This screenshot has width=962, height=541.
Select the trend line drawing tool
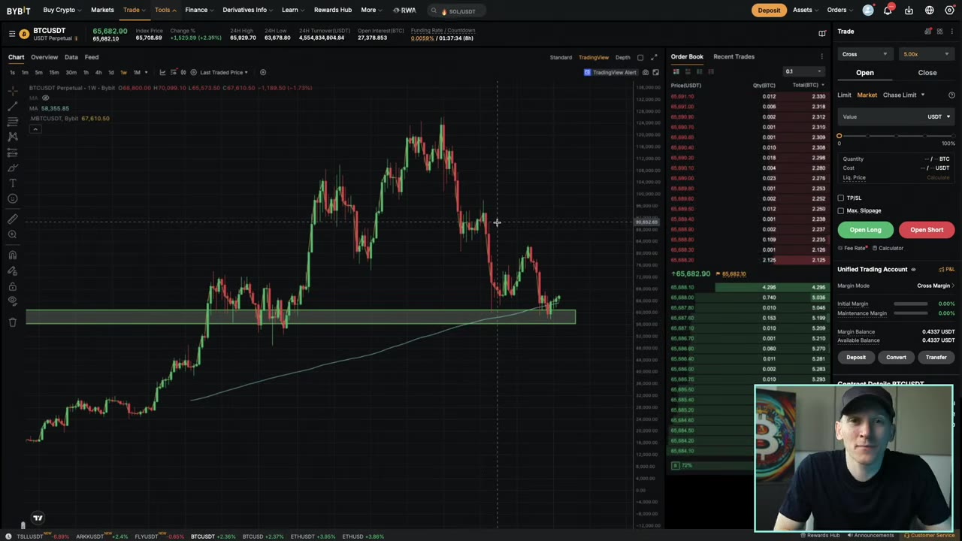tap(13, 106)
